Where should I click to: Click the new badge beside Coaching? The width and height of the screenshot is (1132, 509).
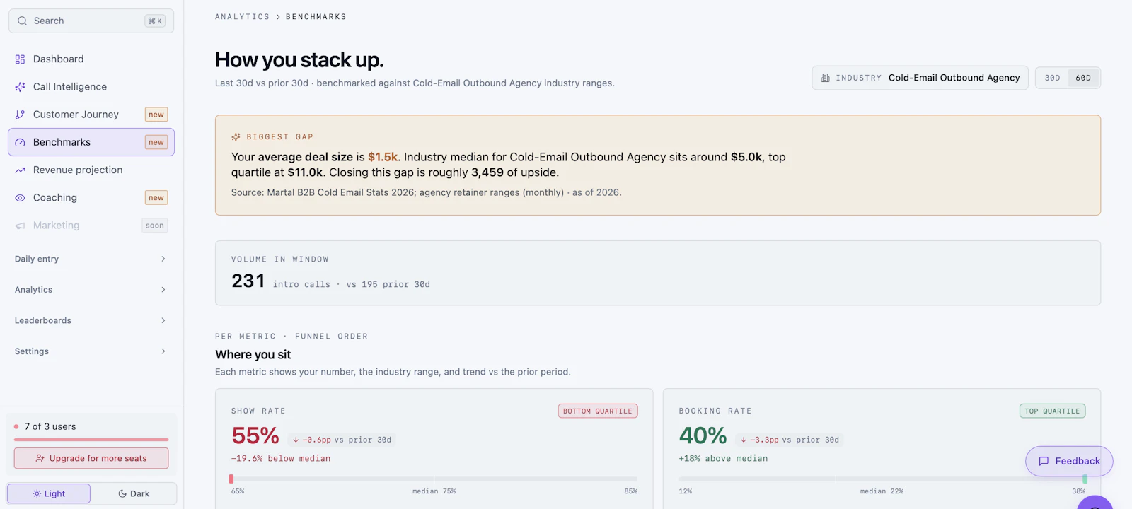[x=156, y=198]
